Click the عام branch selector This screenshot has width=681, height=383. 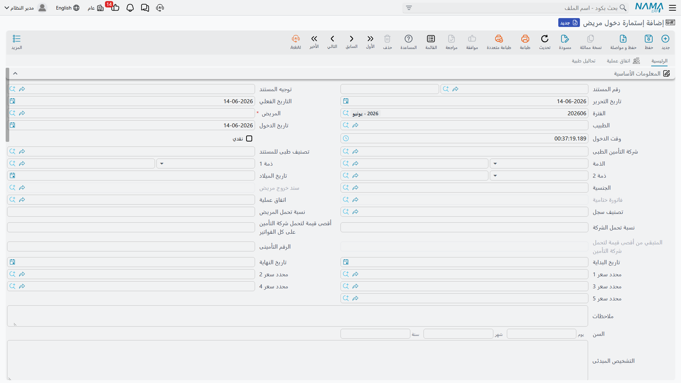[96, 8]
